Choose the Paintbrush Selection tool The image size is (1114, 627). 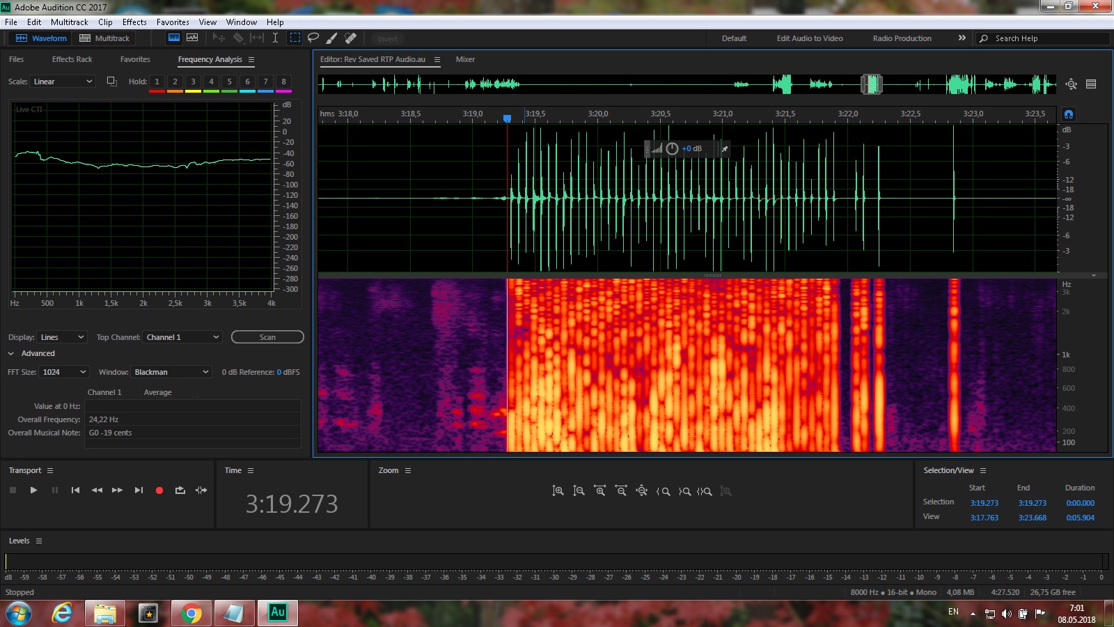coord(332,38)
